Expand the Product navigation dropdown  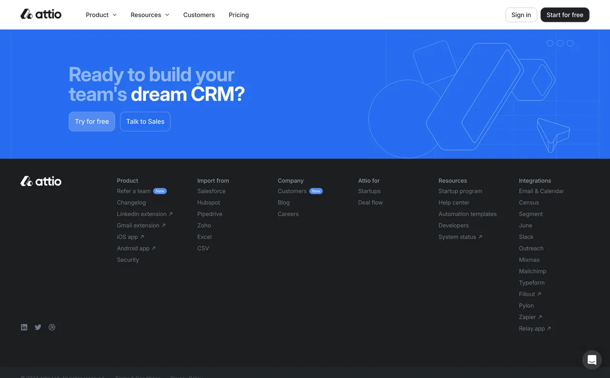[x=101, y=15]
